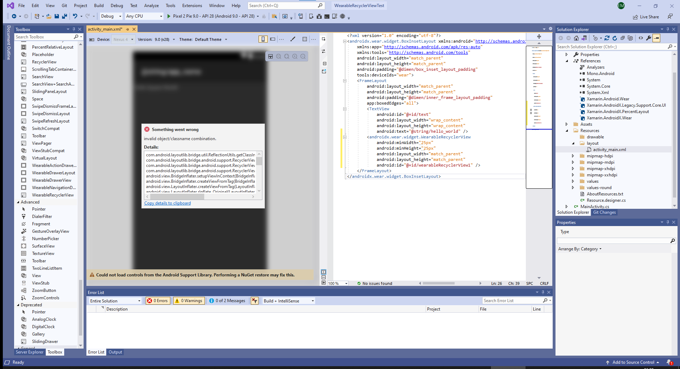Screen dimensions: 680x369
Task: Click Add to Source Control
Action: (633, 362)
